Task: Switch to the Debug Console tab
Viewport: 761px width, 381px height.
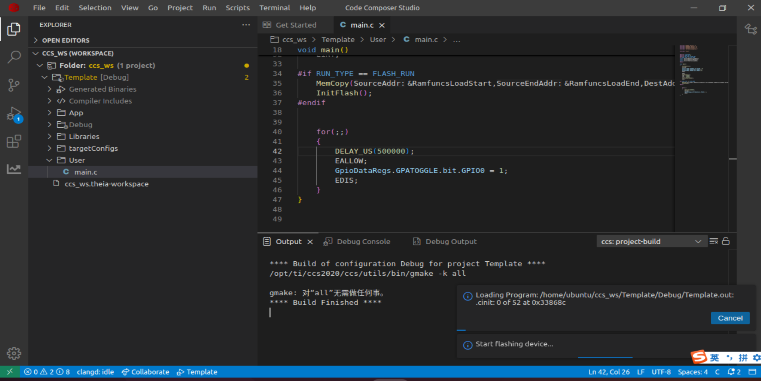Action: coord(357,242)
